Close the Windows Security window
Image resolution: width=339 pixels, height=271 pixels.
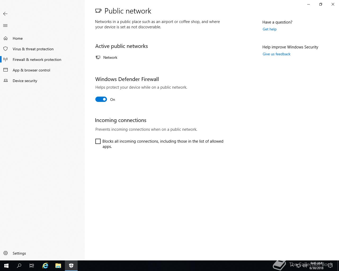(333, 4)
